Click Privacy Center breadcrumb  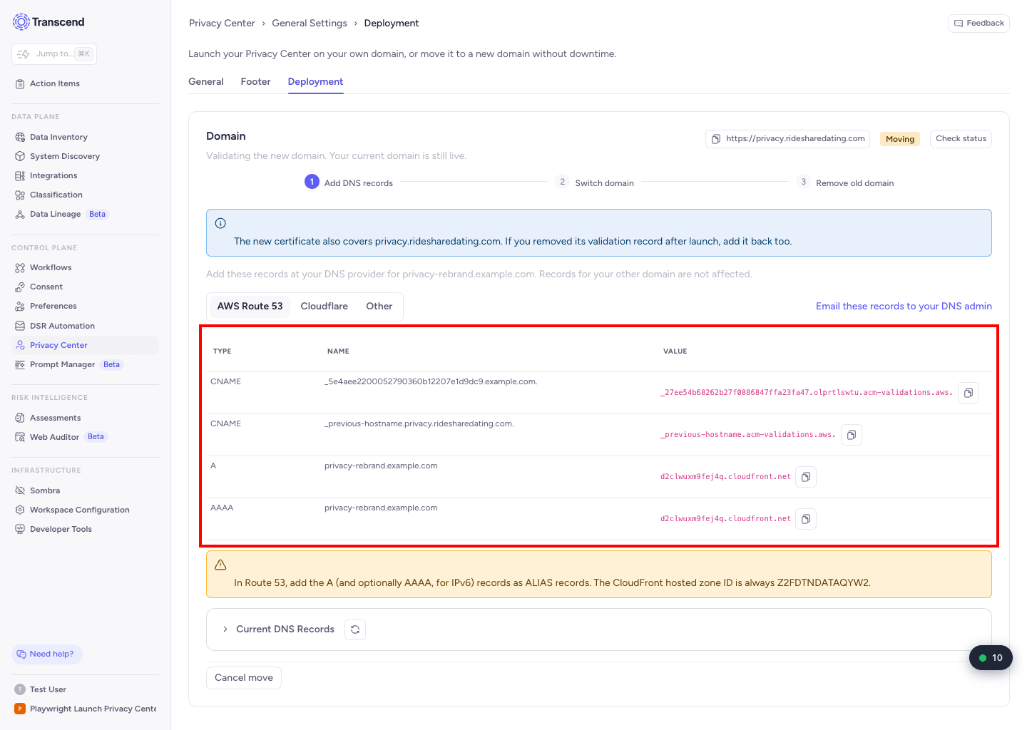coord(222,24)
